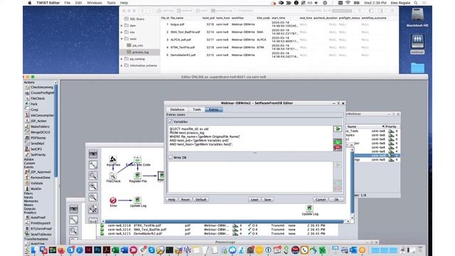Click the Default button
Viewport: 455px width, 256px height.
(200, 200)
